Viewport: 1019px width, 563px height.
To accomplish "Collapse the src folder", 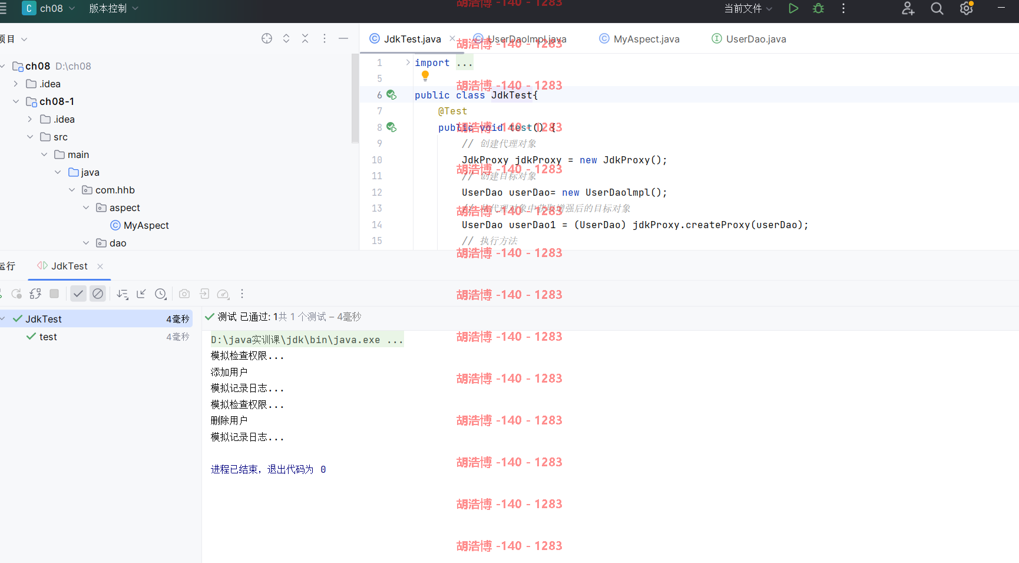I will click(30, 137).
